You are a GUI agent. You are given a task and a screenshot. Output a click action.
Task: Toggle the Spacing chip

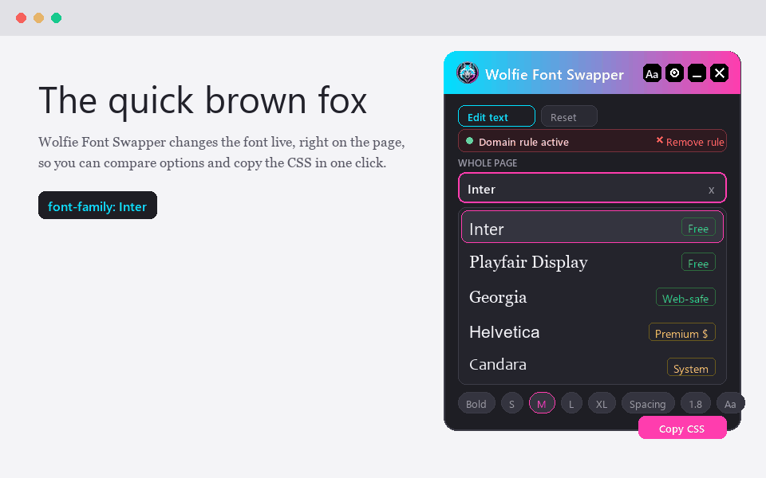[648, 403]
